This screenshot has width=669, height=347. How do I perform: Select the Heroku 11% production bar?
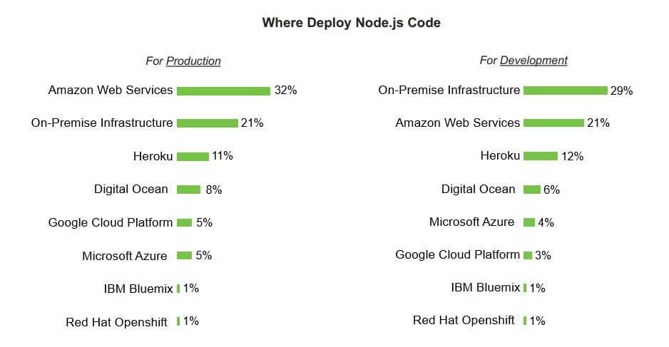point(193,157)
